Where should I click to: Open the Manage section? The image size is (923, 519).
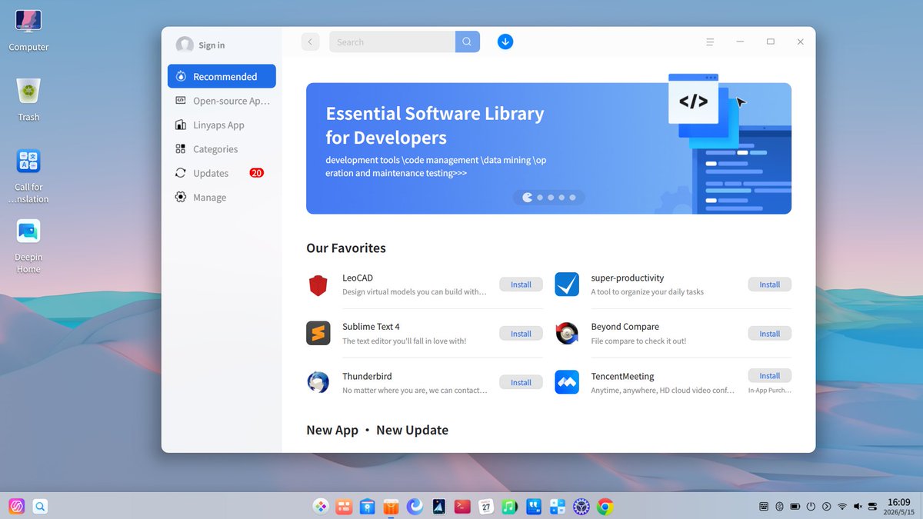coord(222,198)
